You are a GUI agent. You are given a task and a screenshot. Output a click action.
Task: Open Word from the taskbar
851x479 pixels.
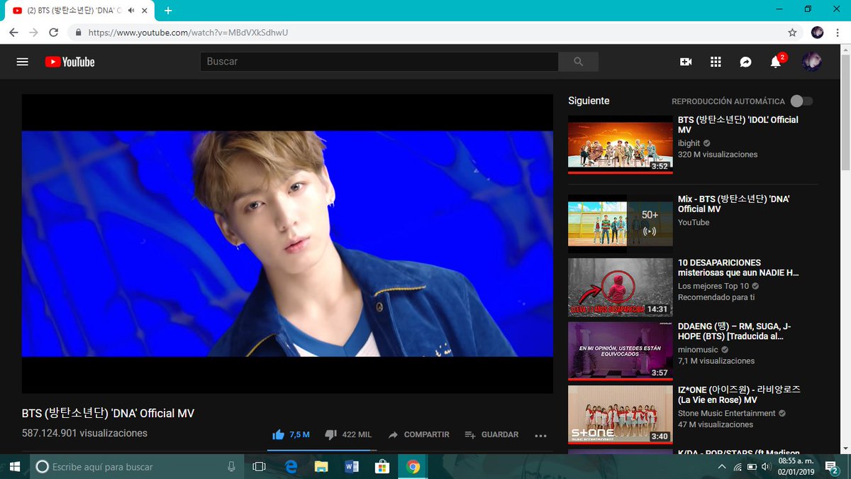(x=352, y=466)
